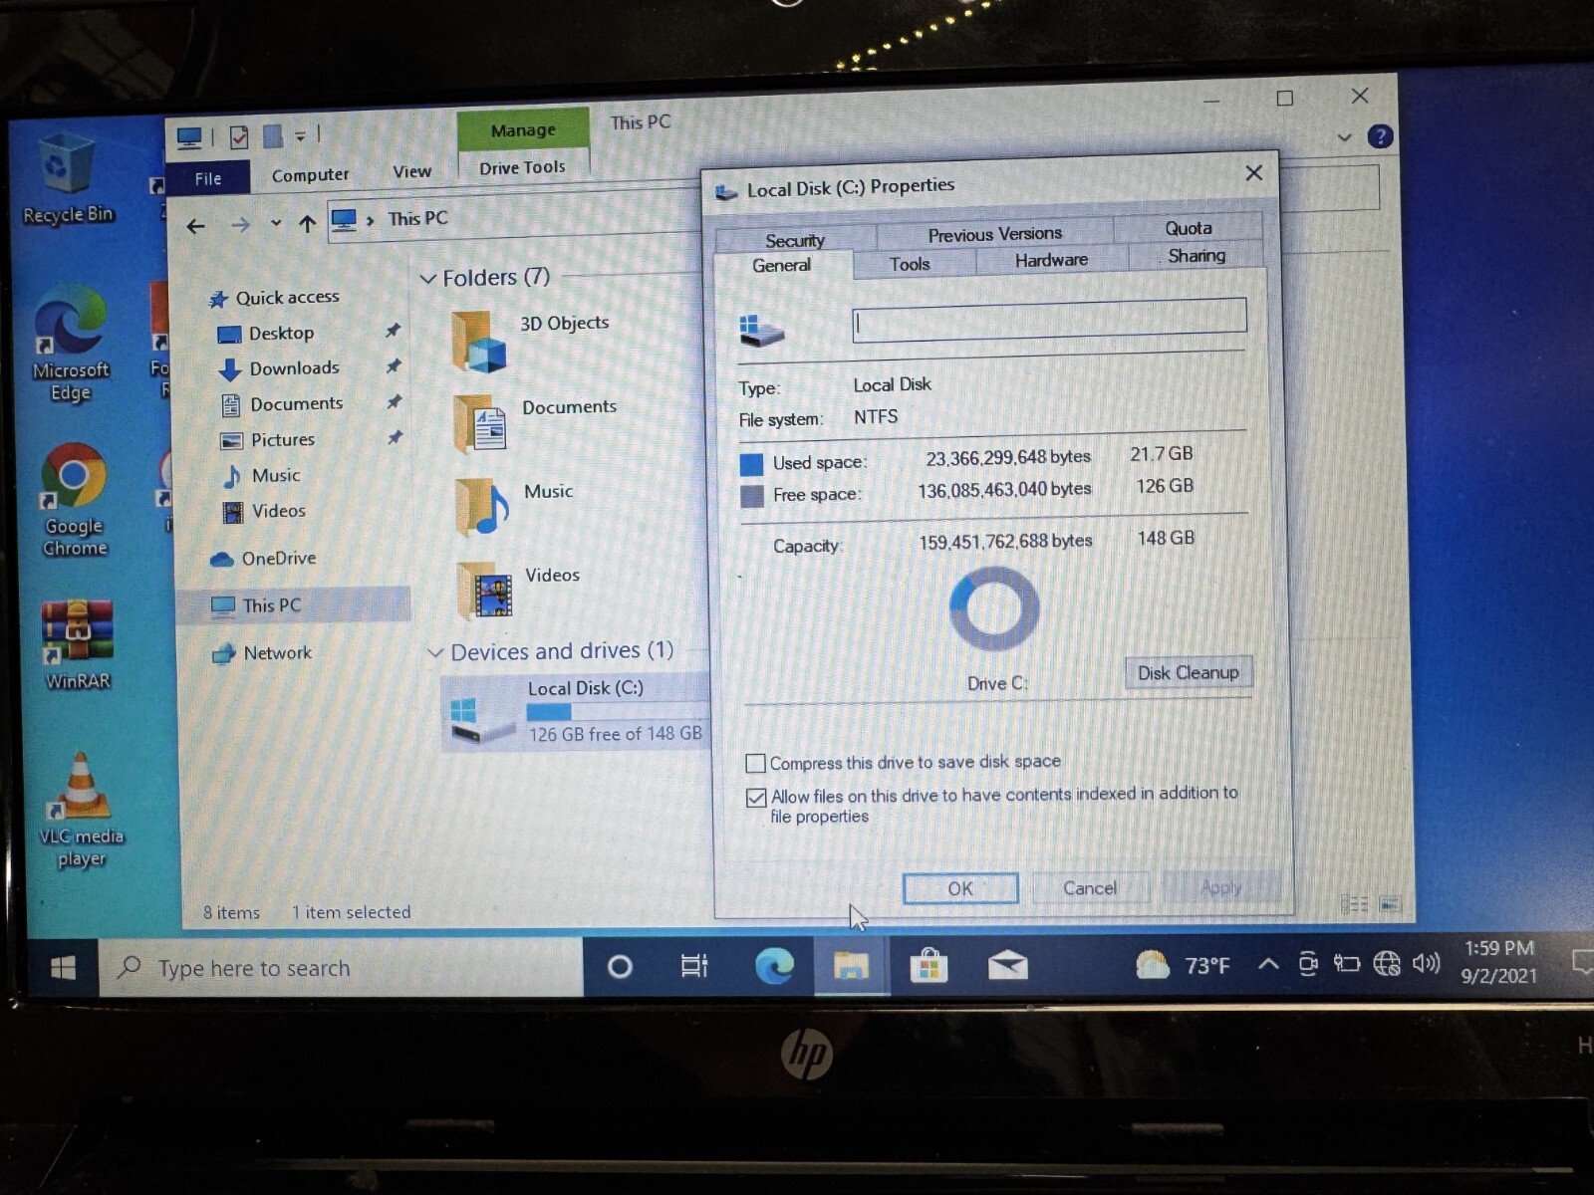
Task: Open Cortana circle on taskbar
Action: pyautogui.click(x=620, y=966)
